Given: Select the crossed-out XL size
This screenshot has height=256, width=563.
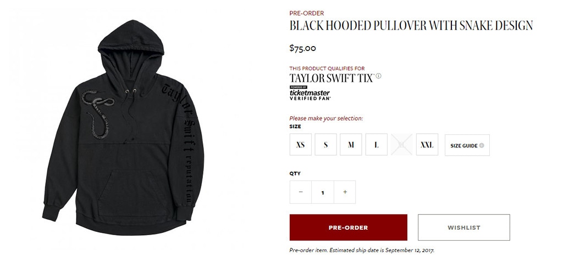Looking at the screenshot, I should pos(402,145).
